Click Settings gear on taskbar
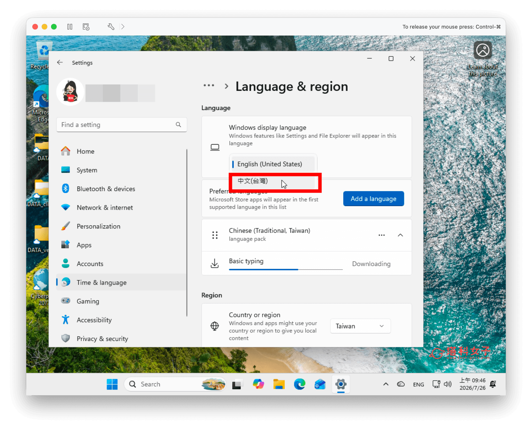Viewport: 532px width, 430px height. 341,384
